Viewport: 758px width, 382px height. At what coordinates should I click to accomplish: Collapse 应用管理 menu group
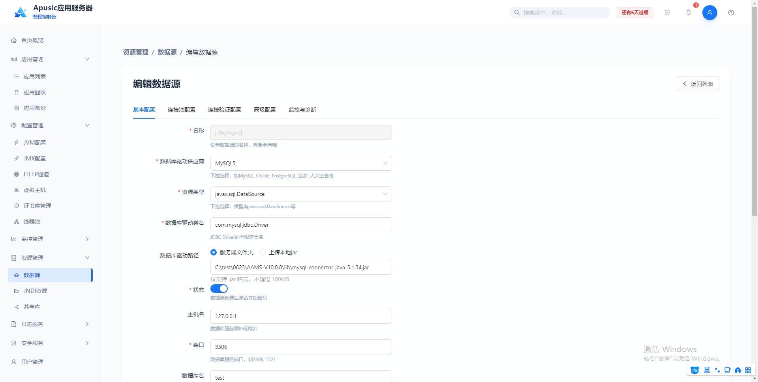51,59
